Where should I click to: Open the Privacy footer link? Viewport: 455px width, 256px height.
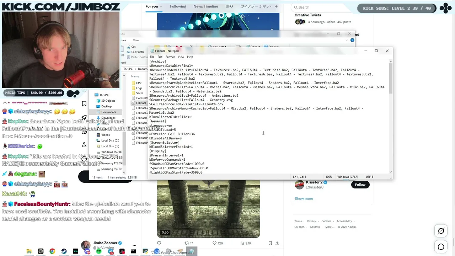(x=311, y=221)
